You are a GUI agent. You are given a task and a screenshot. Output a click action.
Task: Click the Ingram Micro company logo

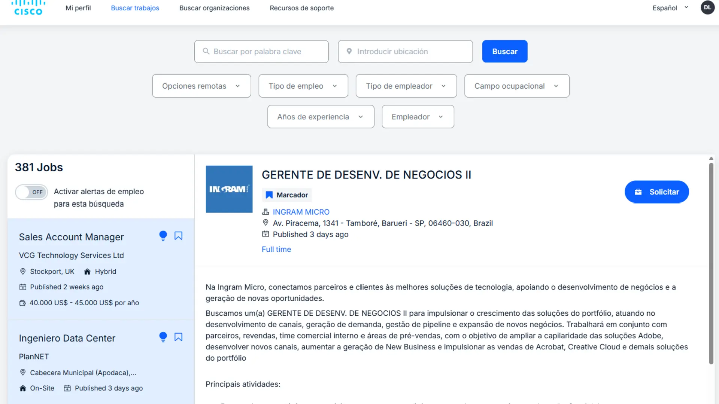click(229, 189)
